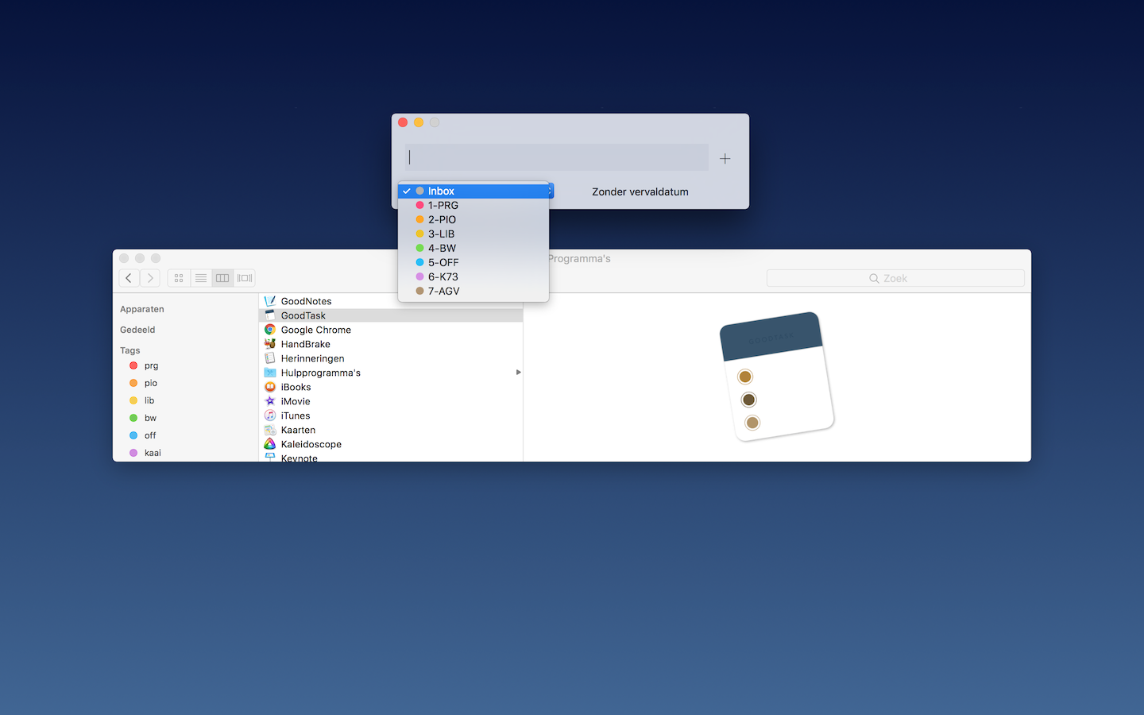Image resolution: width=1144 pixels, height=715 pixels.
Task: Choose 4-BW from the list dropdown
Action: coord(473,248)
